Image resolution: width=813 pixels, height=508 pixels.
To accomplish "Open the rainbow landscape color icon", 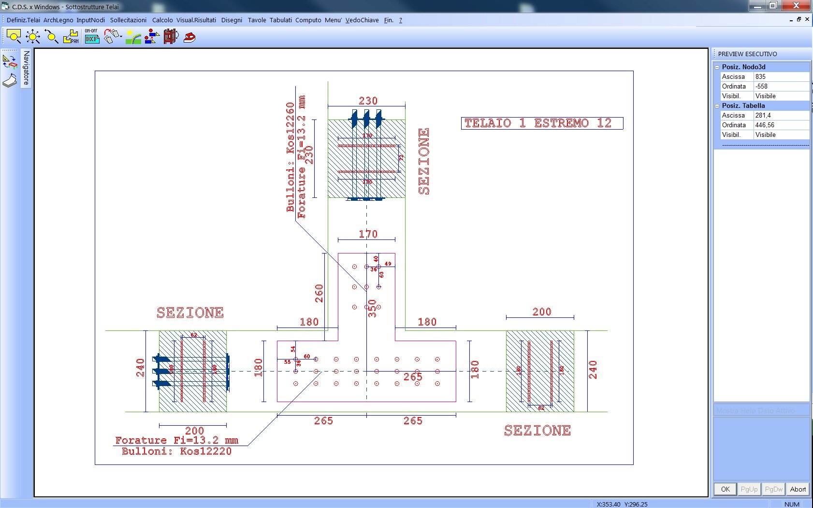I will 132,37.
